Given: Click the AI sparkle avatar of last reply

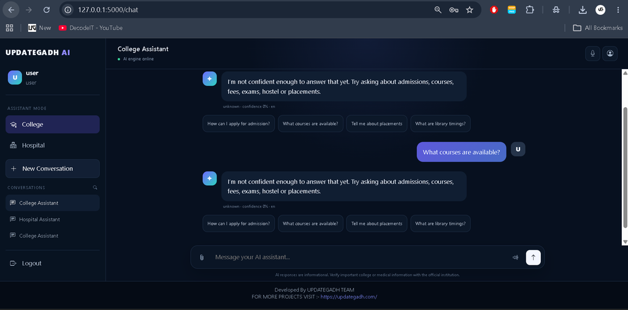Looking at the screenshot, I should (210, 179).
